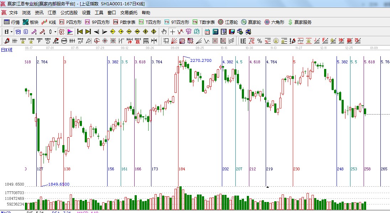Open the 公式选股 menu
Screen dimensions: 390x213
click(69, 12)
